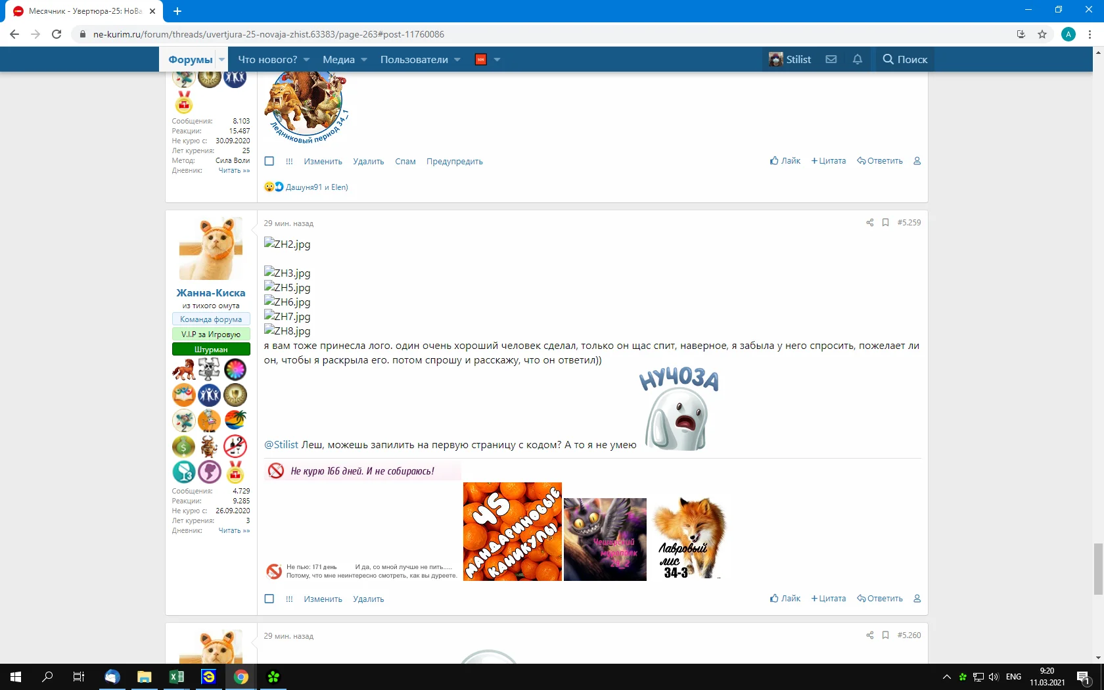This screenshot has height=690, width=1104.
Task: Open the mandarin '45' signature image
Action: (513, 532)
